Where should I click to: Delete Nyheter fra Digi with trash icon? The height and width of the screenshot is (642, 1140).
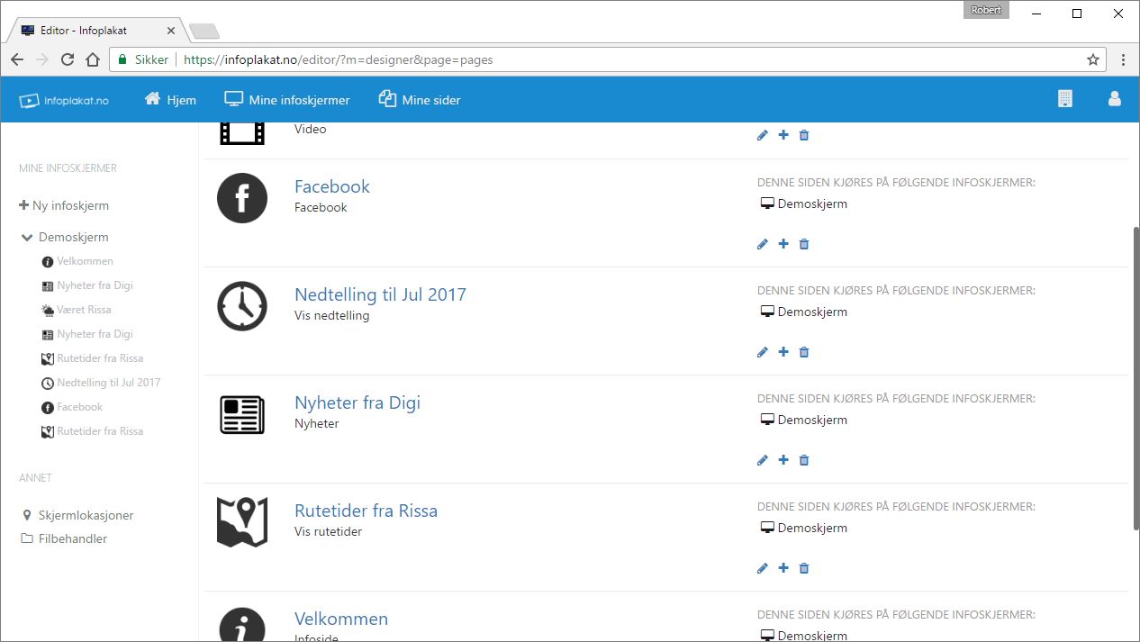[804, 460]
